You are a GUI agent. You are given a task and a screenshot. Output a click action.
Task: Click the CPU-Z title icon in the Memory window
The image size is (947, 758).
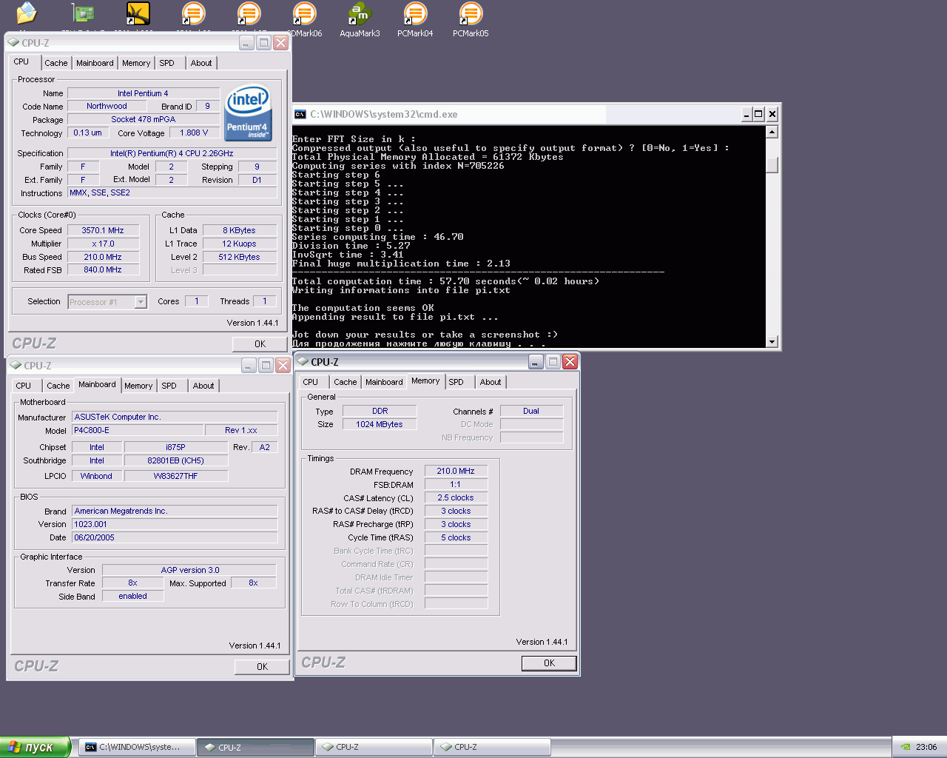coord(303,362)
